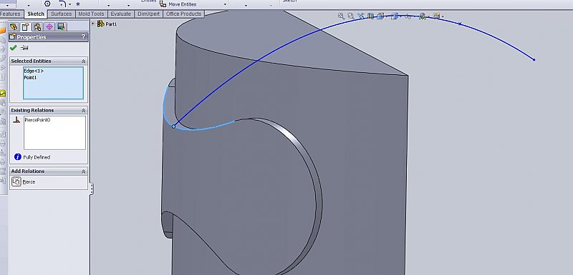Click the Sketch Fillet tool icon
Image resolution: width=573 pixels, height=275 pixels.
[62, 4]
